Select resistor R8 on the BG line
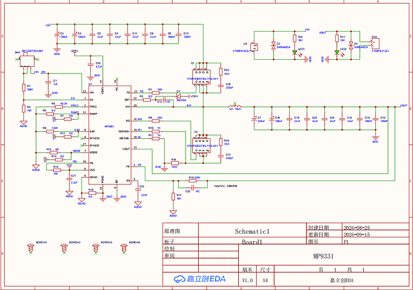 click(x=156, y=121)
